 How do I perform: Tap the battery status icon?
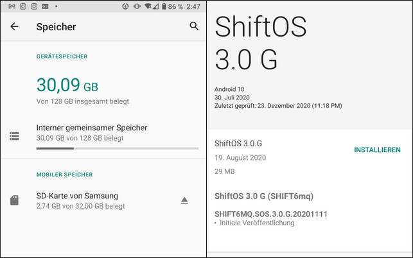click(x=164, y=6)
